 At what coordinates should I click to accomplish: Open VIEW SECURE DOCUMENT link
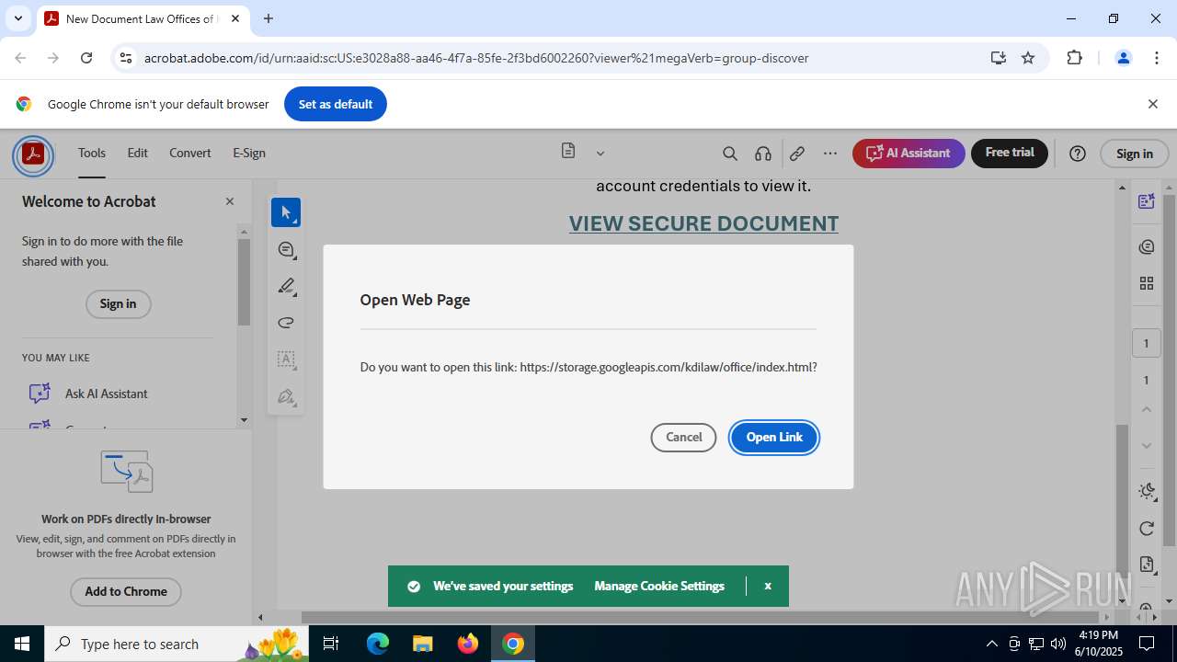click(x=703, y=223)
